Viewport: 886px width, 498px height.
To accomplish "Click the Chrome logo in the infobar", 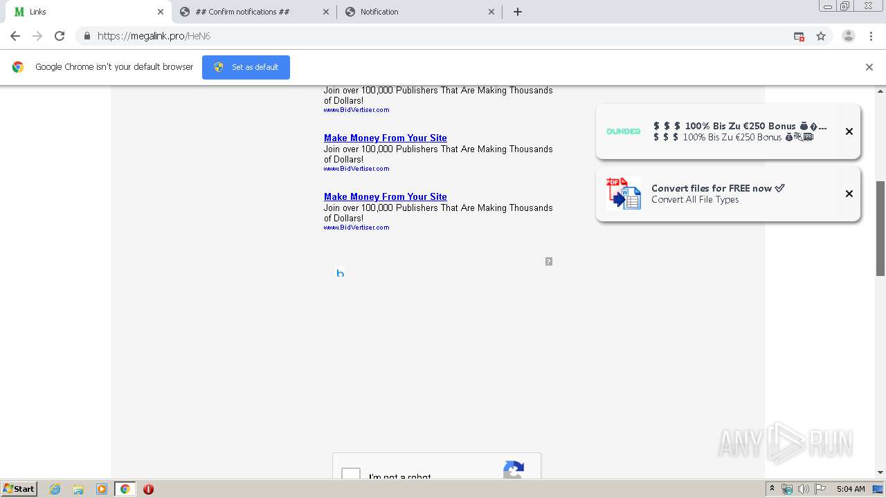I will [x=18, y=67].
